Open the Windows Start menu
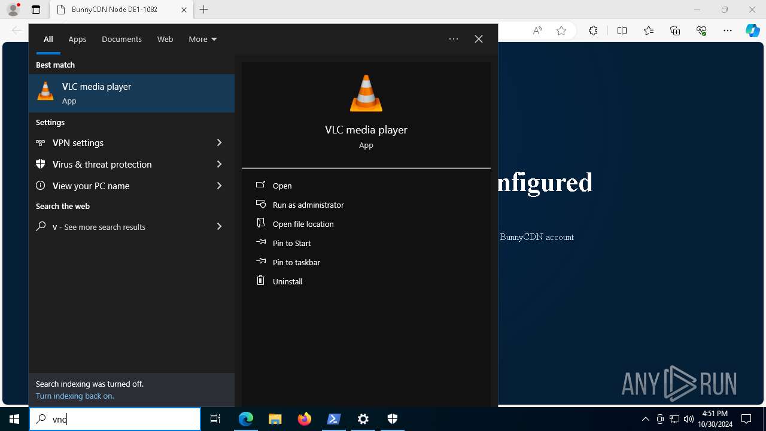766x431 pixels. (x=14, y=419)
